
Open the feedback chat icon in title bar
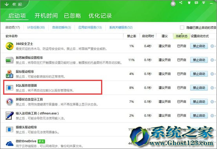pyautogui.click(x=196, y=2)
